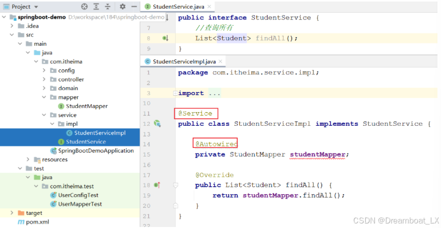Click the gutter implemented-method icon on line 8

(166, 38)
